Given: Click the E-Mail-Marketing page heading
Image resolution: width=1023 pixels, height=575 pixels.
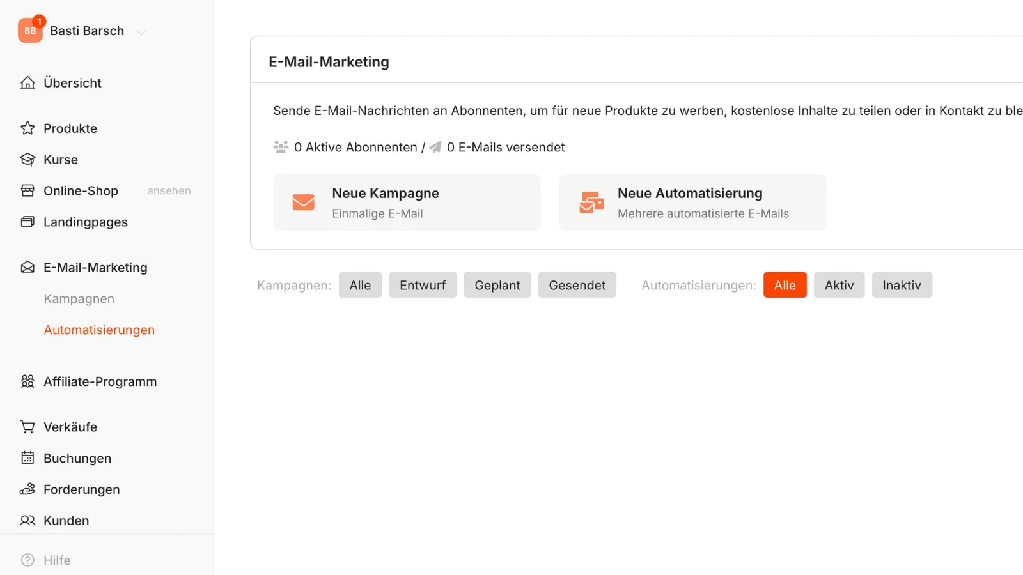Looking at the screenshot, I should tap(329, 62).
